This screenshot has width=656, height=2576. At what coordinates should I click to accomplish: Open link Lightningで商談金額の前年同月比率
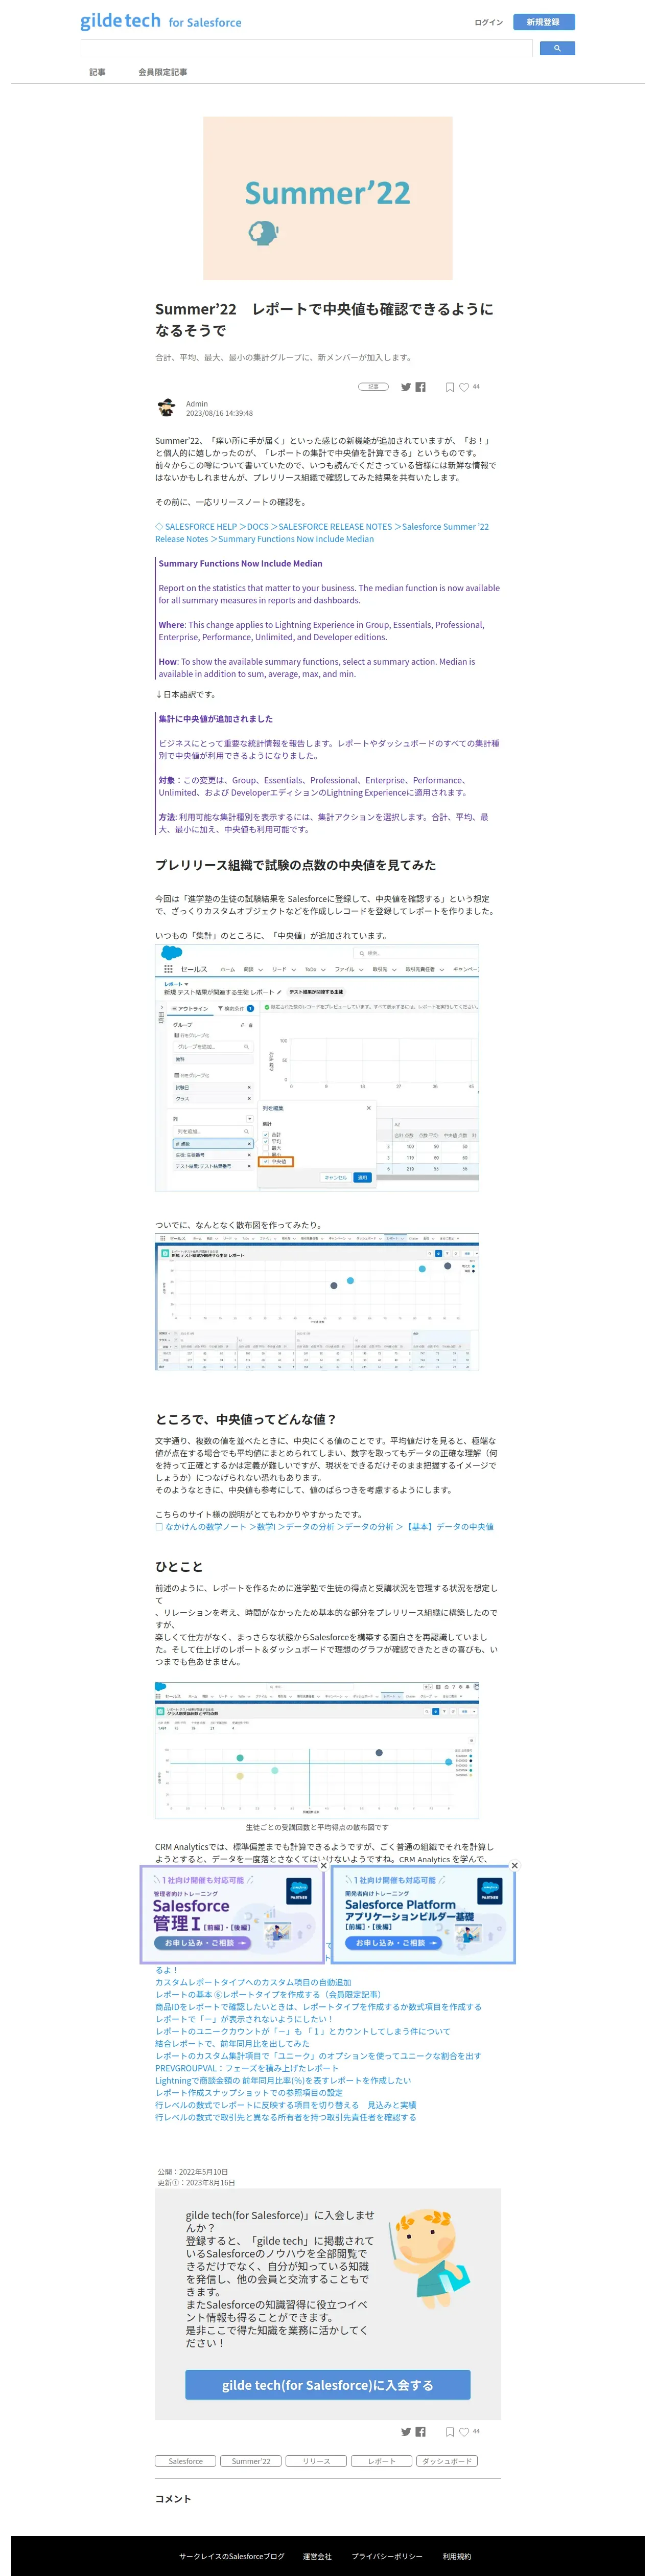pyautogui.click(x=283, y=2080)
